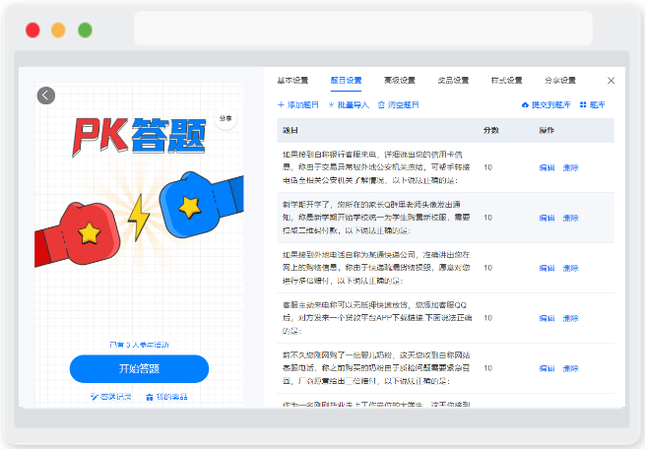Click the 快递公司 question text

[376, 268]
